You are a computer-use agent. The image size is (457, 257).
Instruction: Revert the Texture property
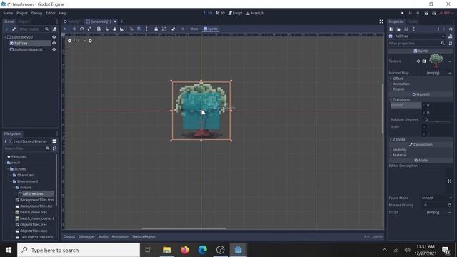(418, 61)
